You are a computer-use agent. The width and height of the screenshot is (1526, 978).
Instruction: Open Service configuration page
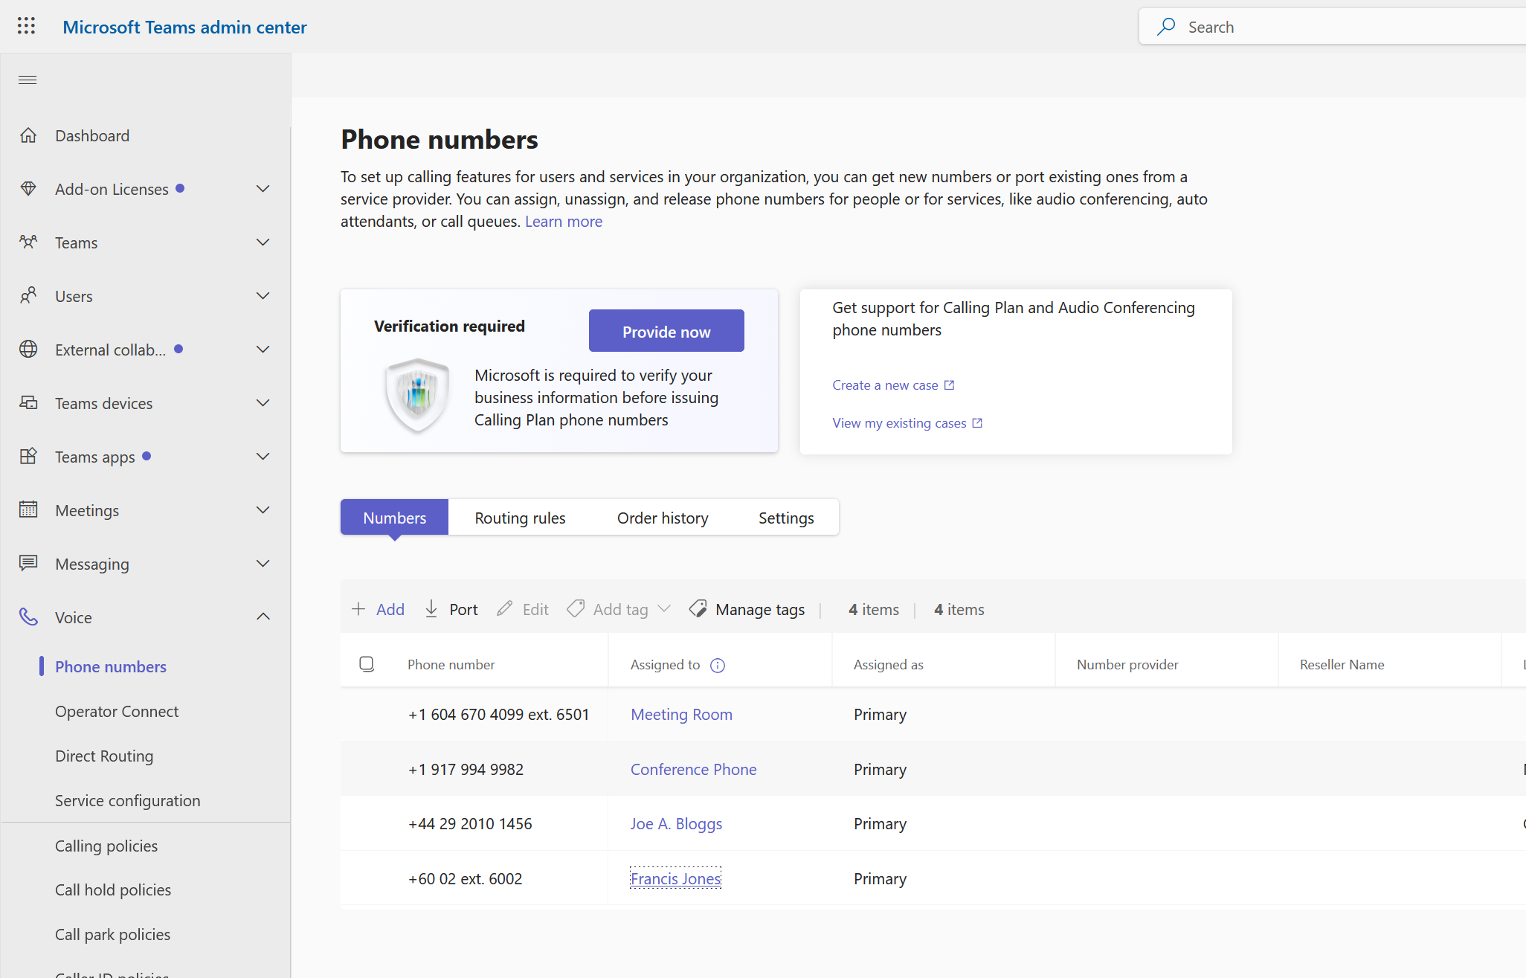[128, 800]
